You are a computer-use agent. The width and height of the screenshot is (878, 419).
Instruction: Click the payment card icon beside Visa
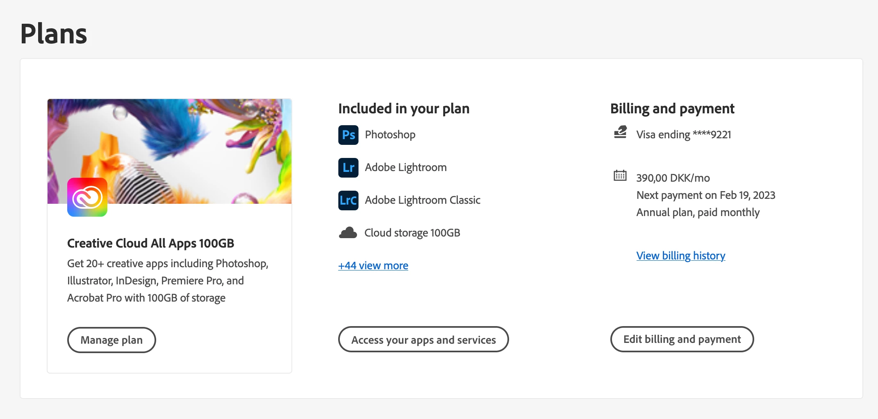point(620,132)
